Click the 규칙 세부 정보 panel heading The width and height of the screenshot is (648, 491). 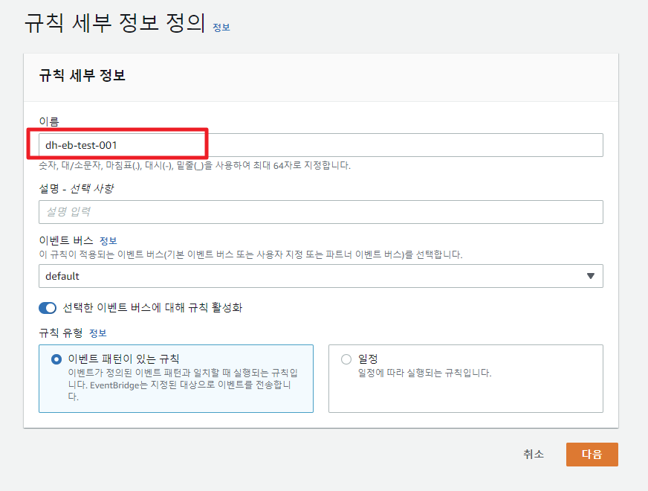point(82,76)
